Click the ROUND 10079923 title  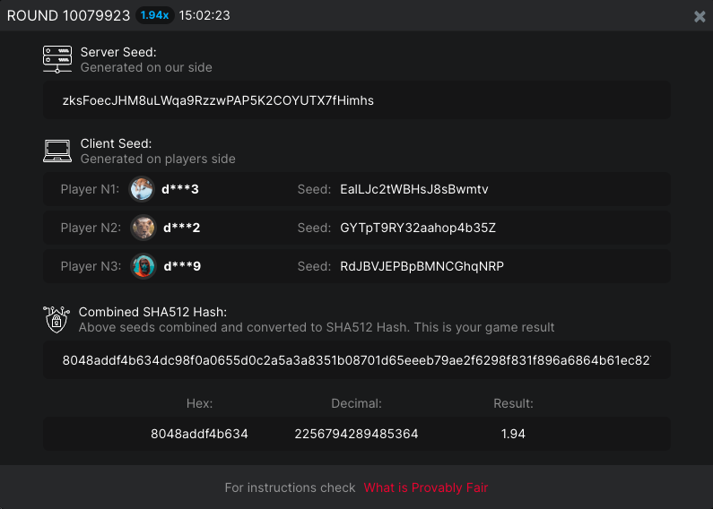[68, 15]
